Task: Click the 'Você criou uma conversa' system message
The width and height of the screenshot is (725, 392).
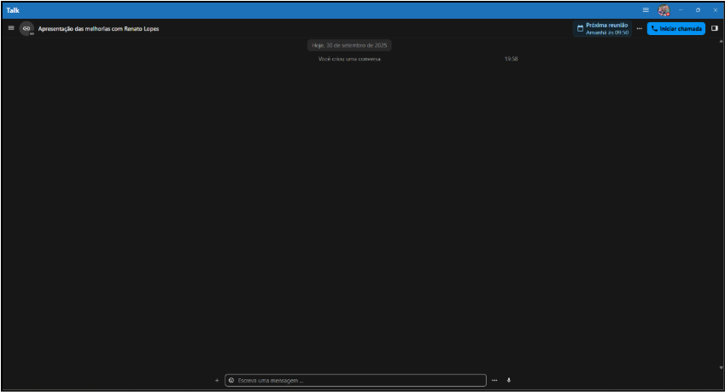Action: 349,59
